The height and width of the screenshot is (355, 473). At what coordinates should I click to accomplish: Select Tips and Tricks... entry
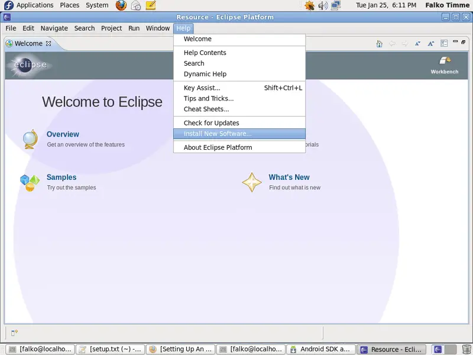tap(239, 98)
